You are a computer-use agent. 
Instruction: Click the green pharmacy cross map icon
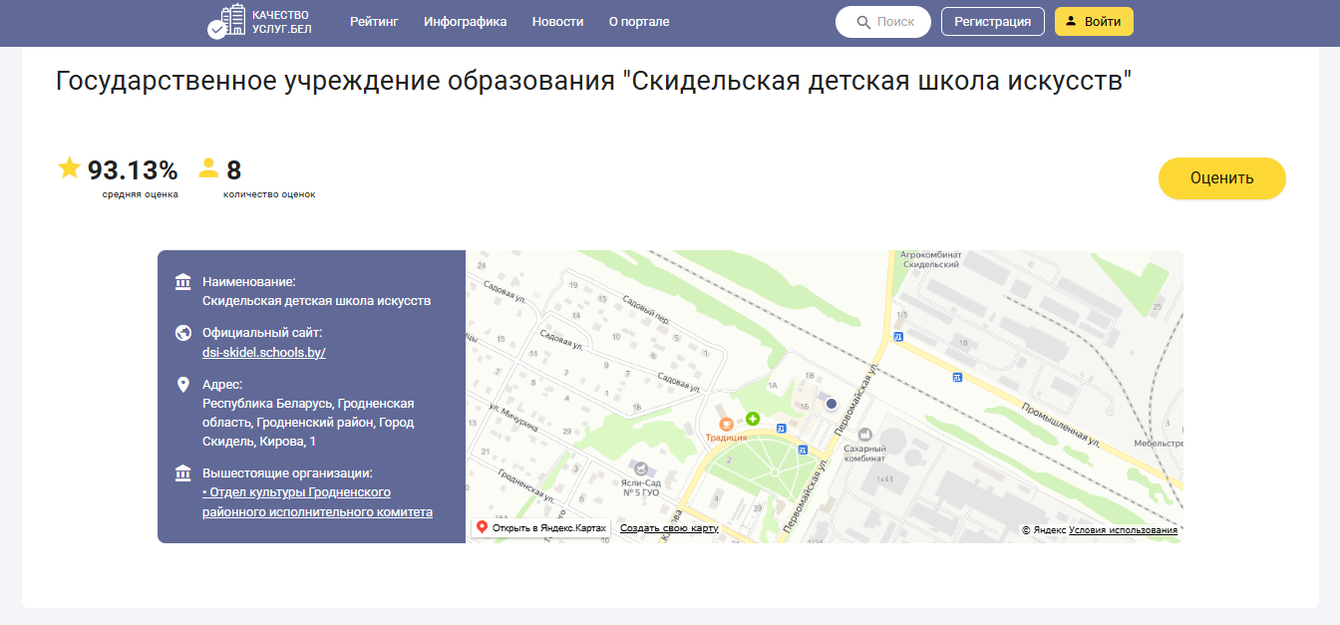753,419
